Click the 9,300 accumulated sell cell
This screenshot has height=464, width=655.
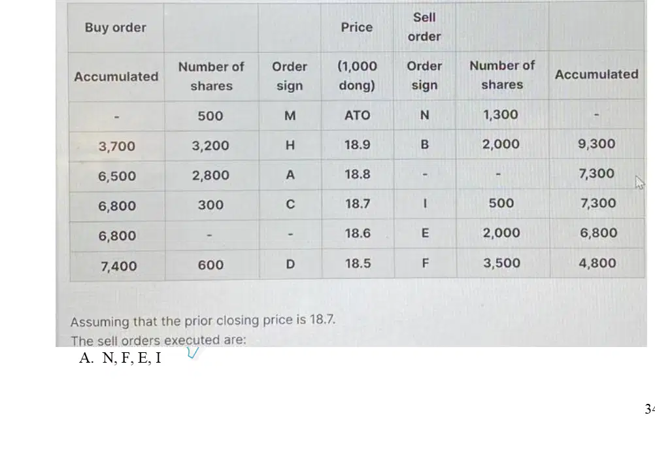[x=597, y=144]
